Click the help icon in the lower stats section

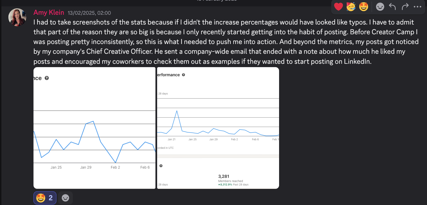point(161,166)
